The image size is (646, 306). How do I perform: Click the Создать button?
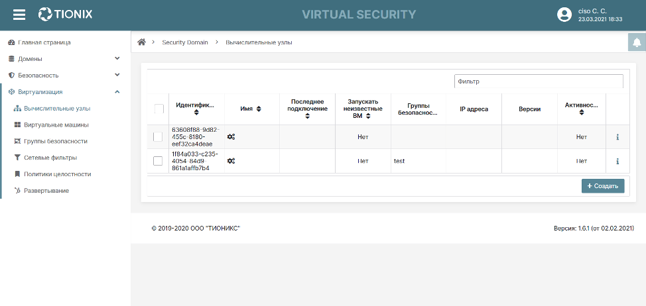tap(603, 186)
